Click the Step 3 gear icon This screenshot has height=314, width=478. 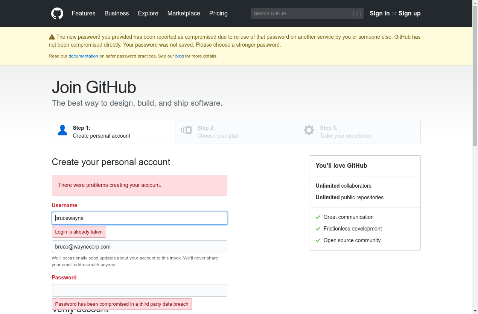tap(309, 130)
